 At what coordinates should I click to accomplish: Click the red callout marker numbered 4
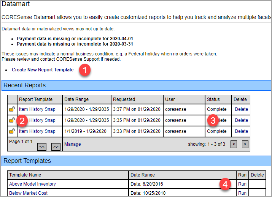coord(225,184)
